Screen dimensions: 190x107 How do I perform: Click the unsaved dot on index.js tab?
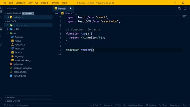coord(71,8)
